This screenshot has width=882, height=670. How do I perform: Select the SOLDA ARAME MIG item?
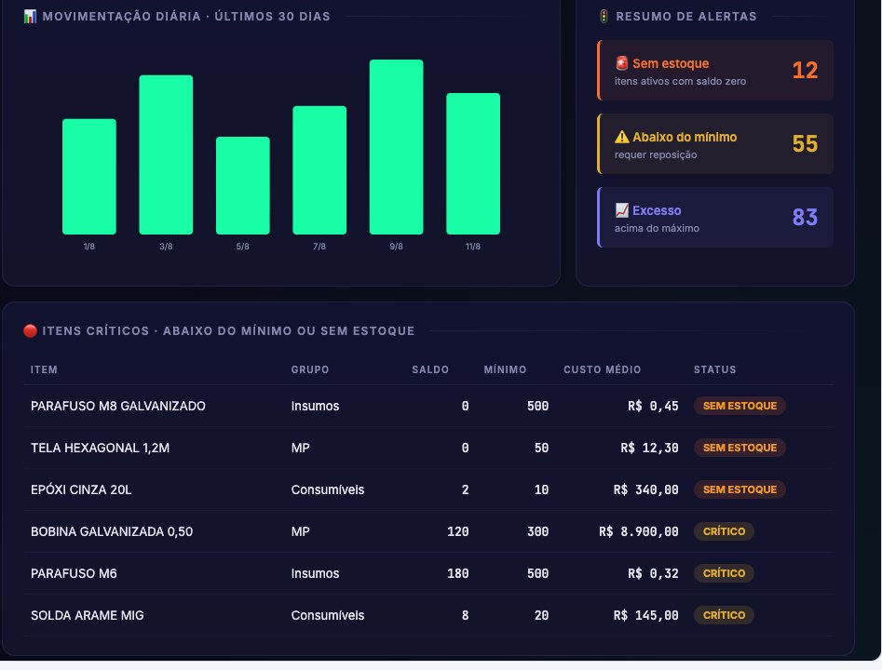pyautogui.click(x=88, y=615)
